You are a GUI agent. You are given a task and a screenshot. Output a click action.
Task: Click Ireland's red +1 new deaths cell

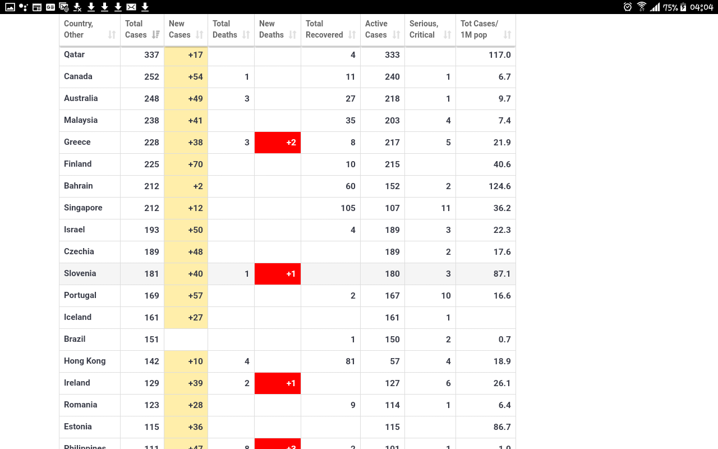pyautogui.click(x=278, y=383)
